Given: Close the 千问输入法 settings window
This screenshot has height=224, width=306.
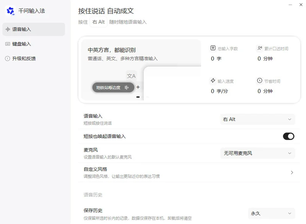Looking at the screenshot, I should (301, 5).
